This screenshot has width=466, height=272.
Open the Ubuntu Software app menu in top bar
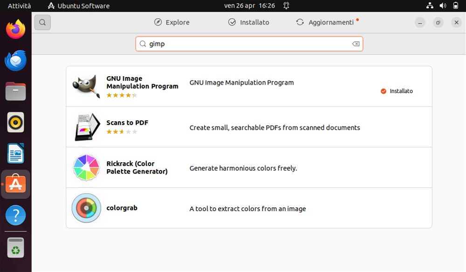(x=79, y=6)
